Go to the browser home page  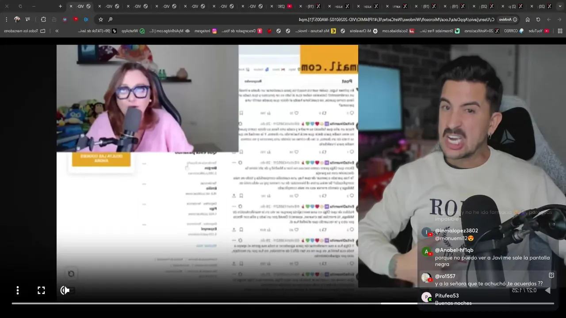pos(528,19)
